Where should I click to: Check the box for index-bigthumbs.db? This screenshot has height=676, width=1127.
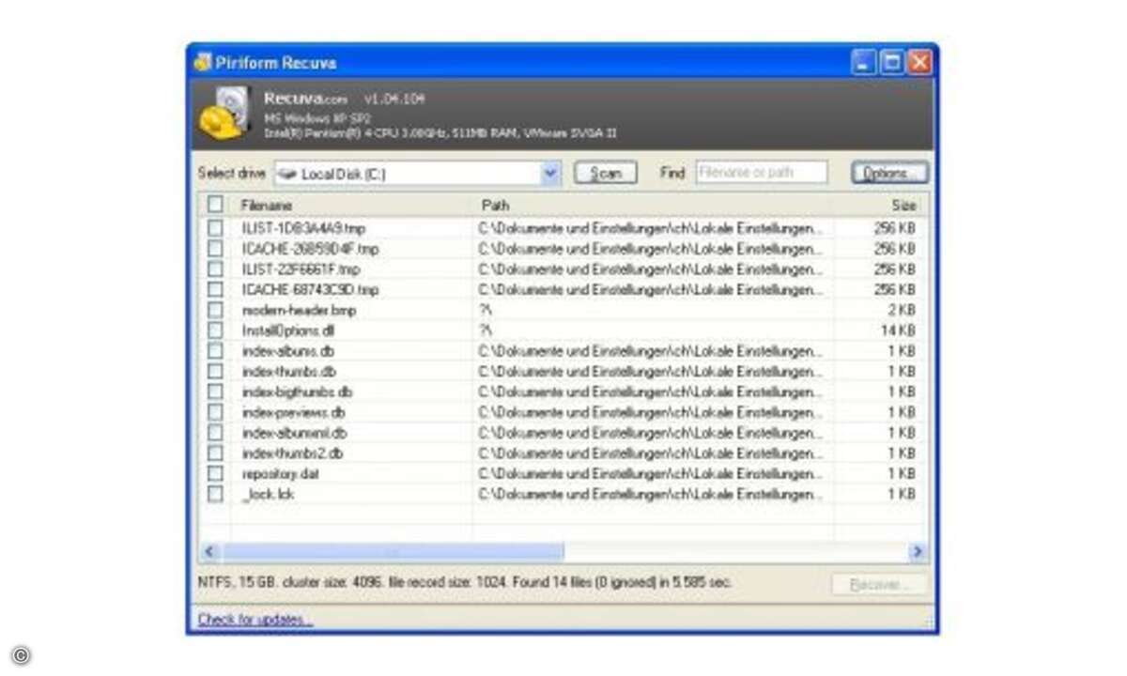216,392
